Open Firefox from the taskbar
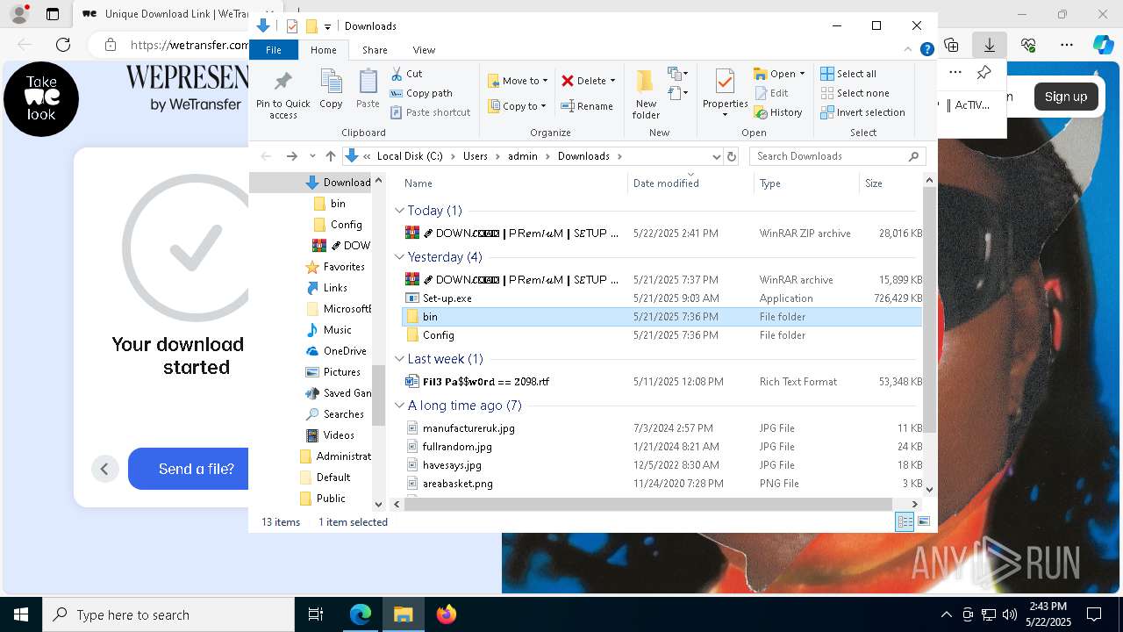1123x632 pixels. pos(447,614)
